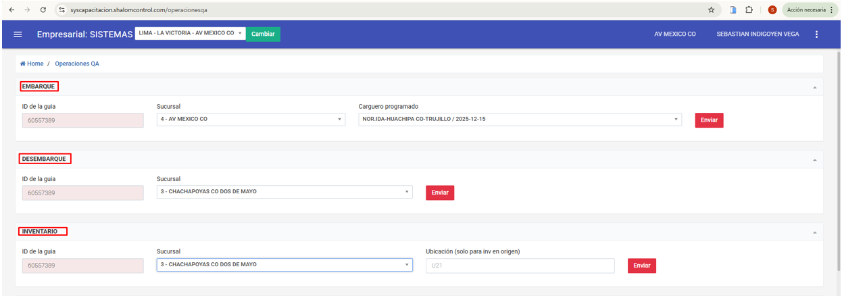The image size is (842, 300).
Task: Go to Home breadcrumb link
Action: 32,64
